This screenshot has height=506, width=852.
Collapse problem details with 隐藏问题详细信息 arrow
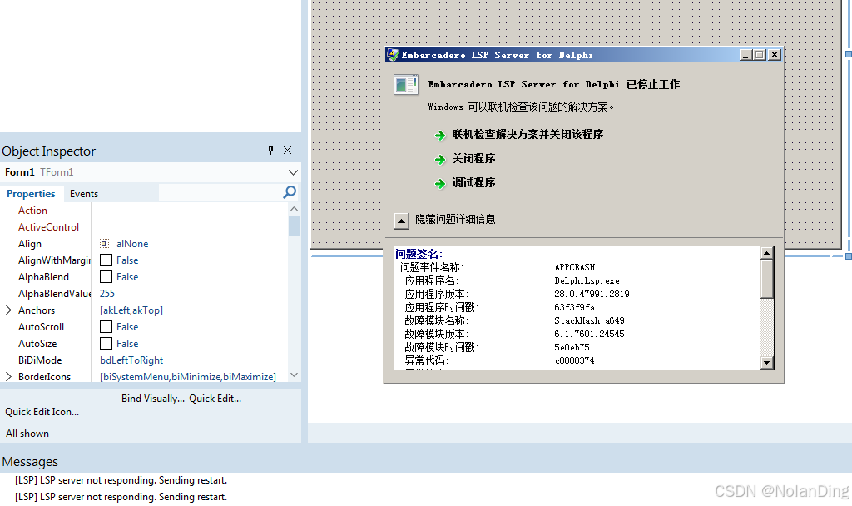pyautogui.click(x=401, y=220)
